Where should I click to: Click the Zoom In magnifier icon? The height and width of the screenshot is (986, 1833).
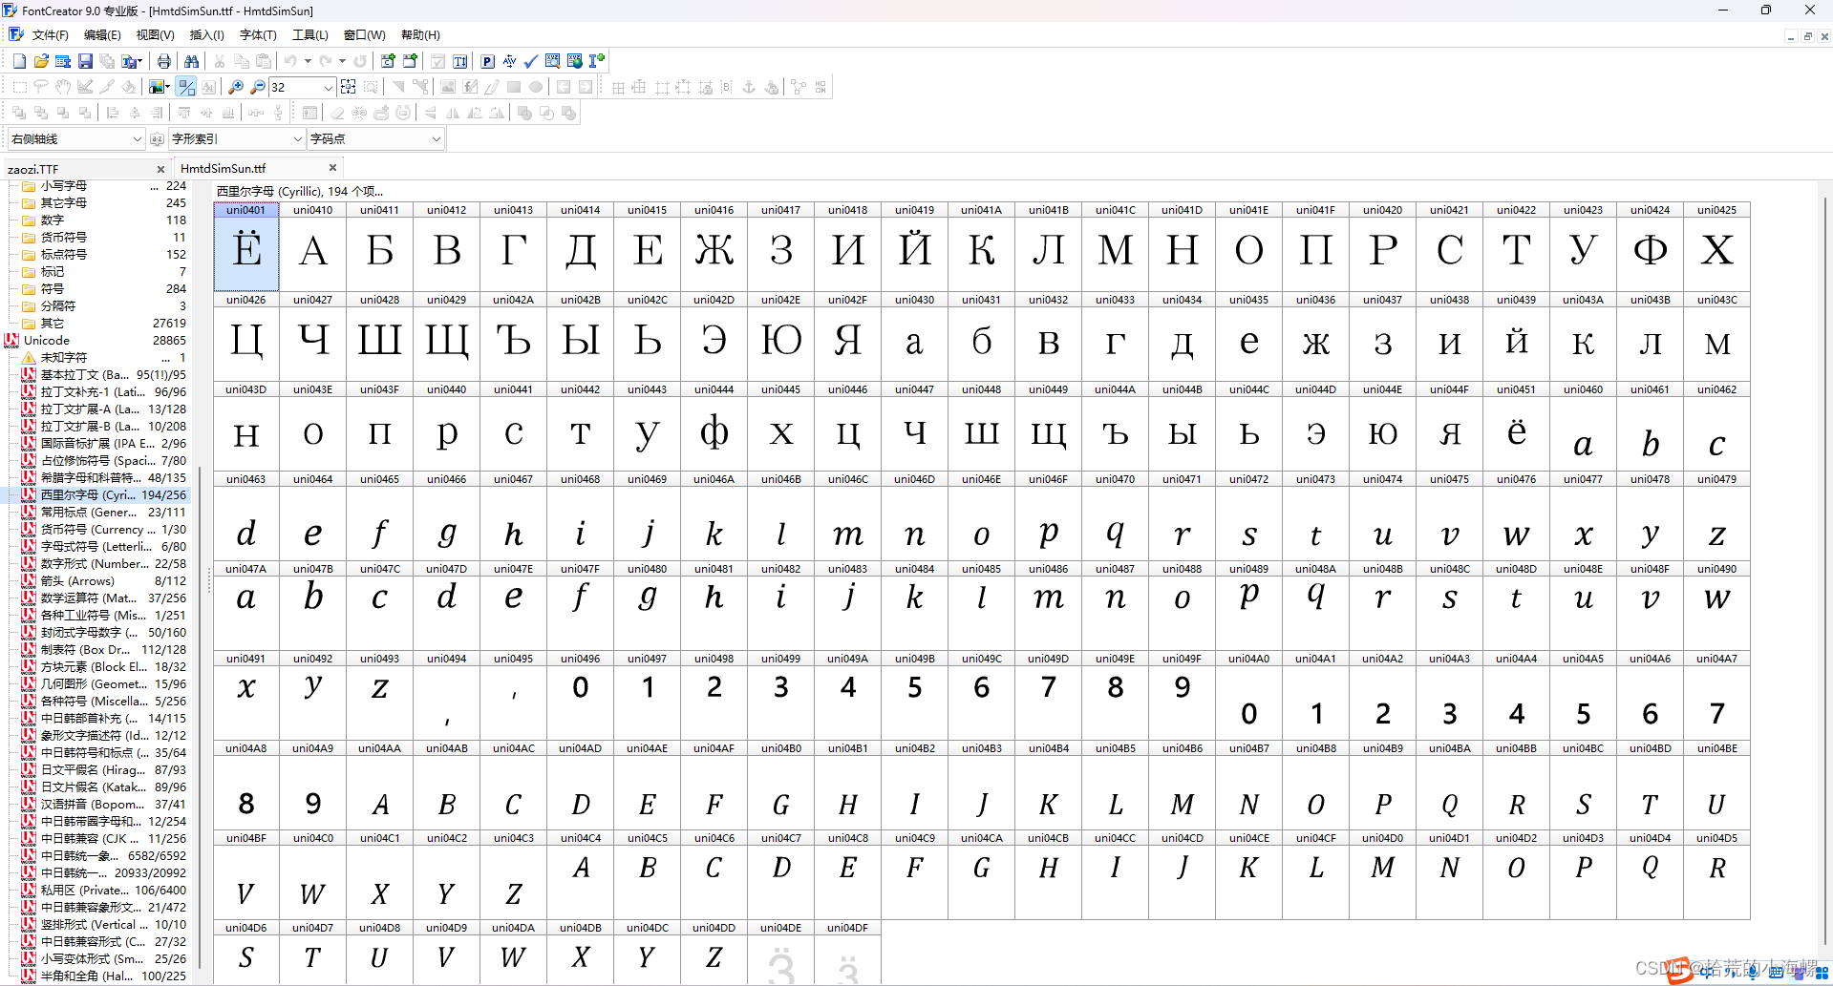click(x=236, y=87)
